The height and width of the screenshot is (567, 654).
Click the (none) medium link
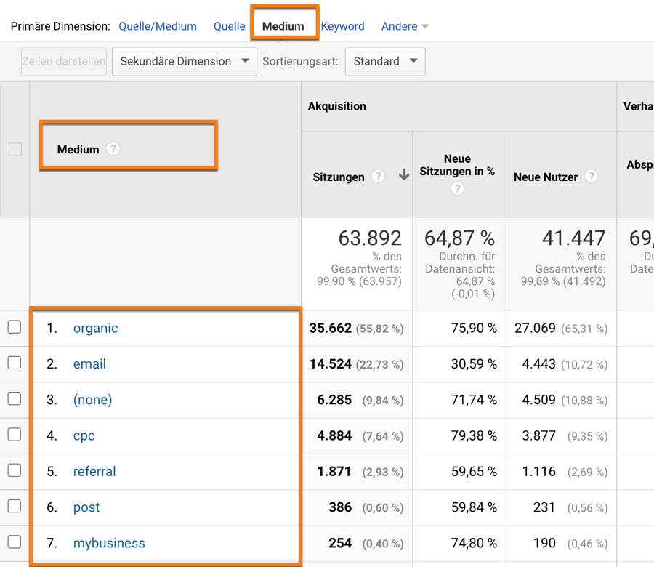(x=92, y=400)
